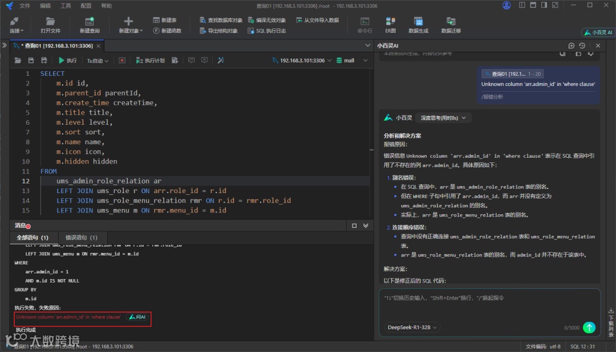
Task: Open the 数据迁移 data migration tool
Action: [x=451, y=25]
